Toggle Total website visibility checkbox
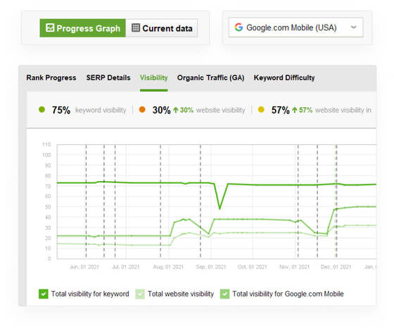The image size is (394, 331). click(x=140, y=294)
